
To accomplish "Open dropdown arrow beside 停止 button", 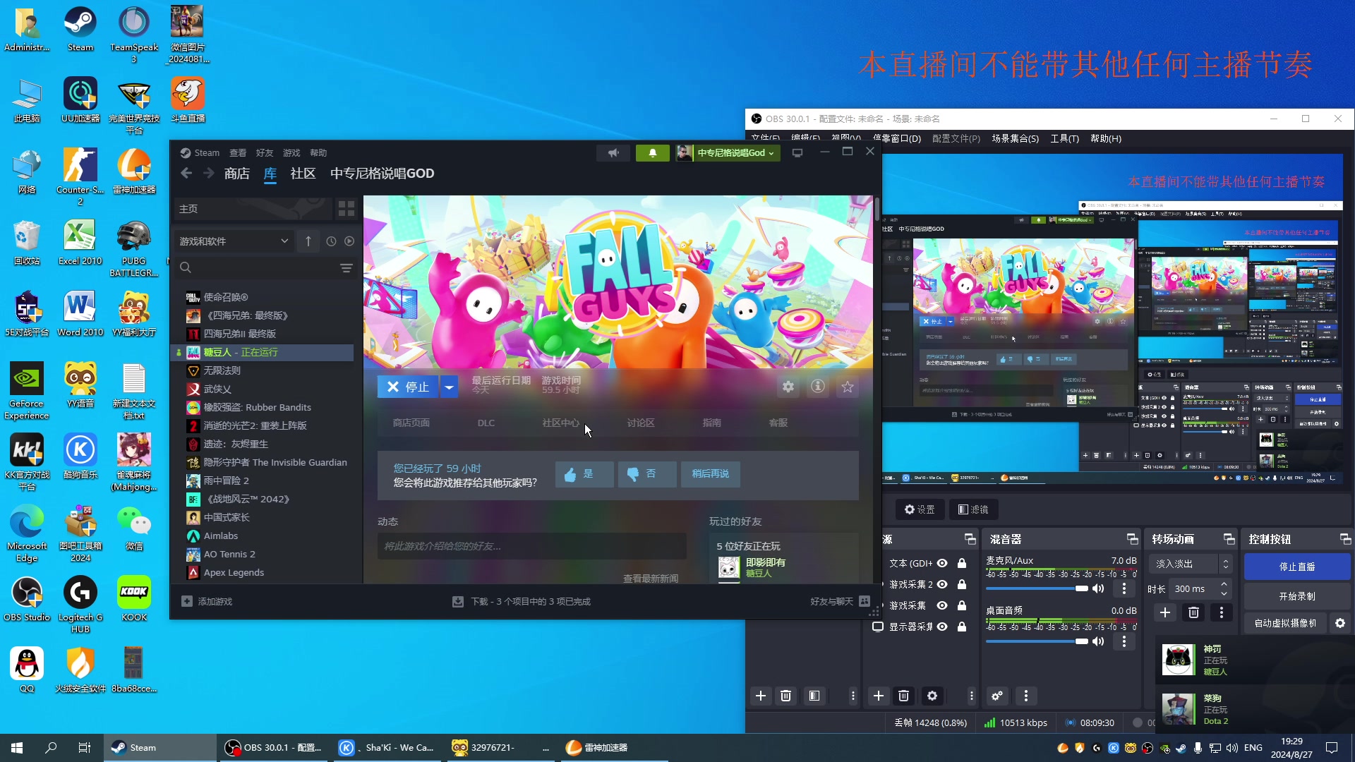I will click(449, 387).
